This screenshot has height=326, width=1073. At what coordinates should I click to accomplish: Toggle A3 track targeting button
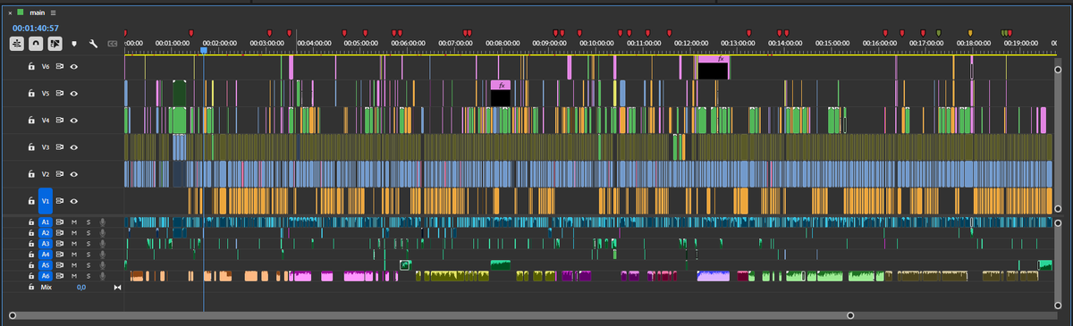pos(46,243)
